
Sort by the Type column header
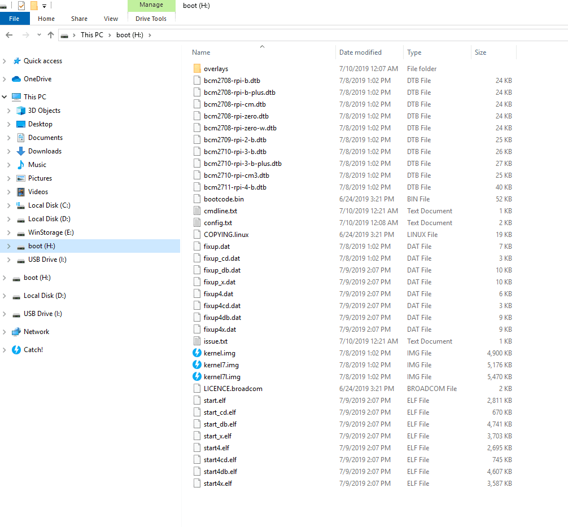tap(414, 52)
